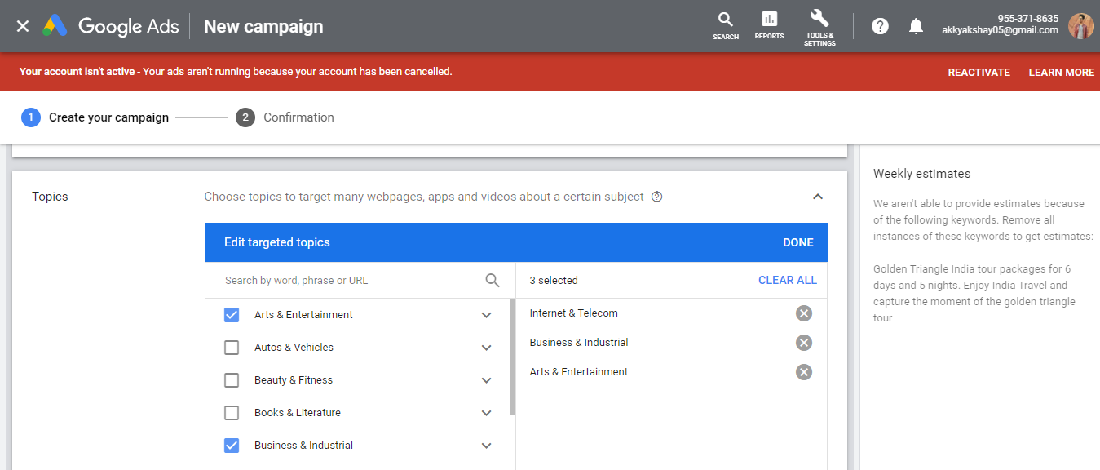Expand Business & Industrial subtopics
This screenshot has height=470, width=1100.
point(486,446)
